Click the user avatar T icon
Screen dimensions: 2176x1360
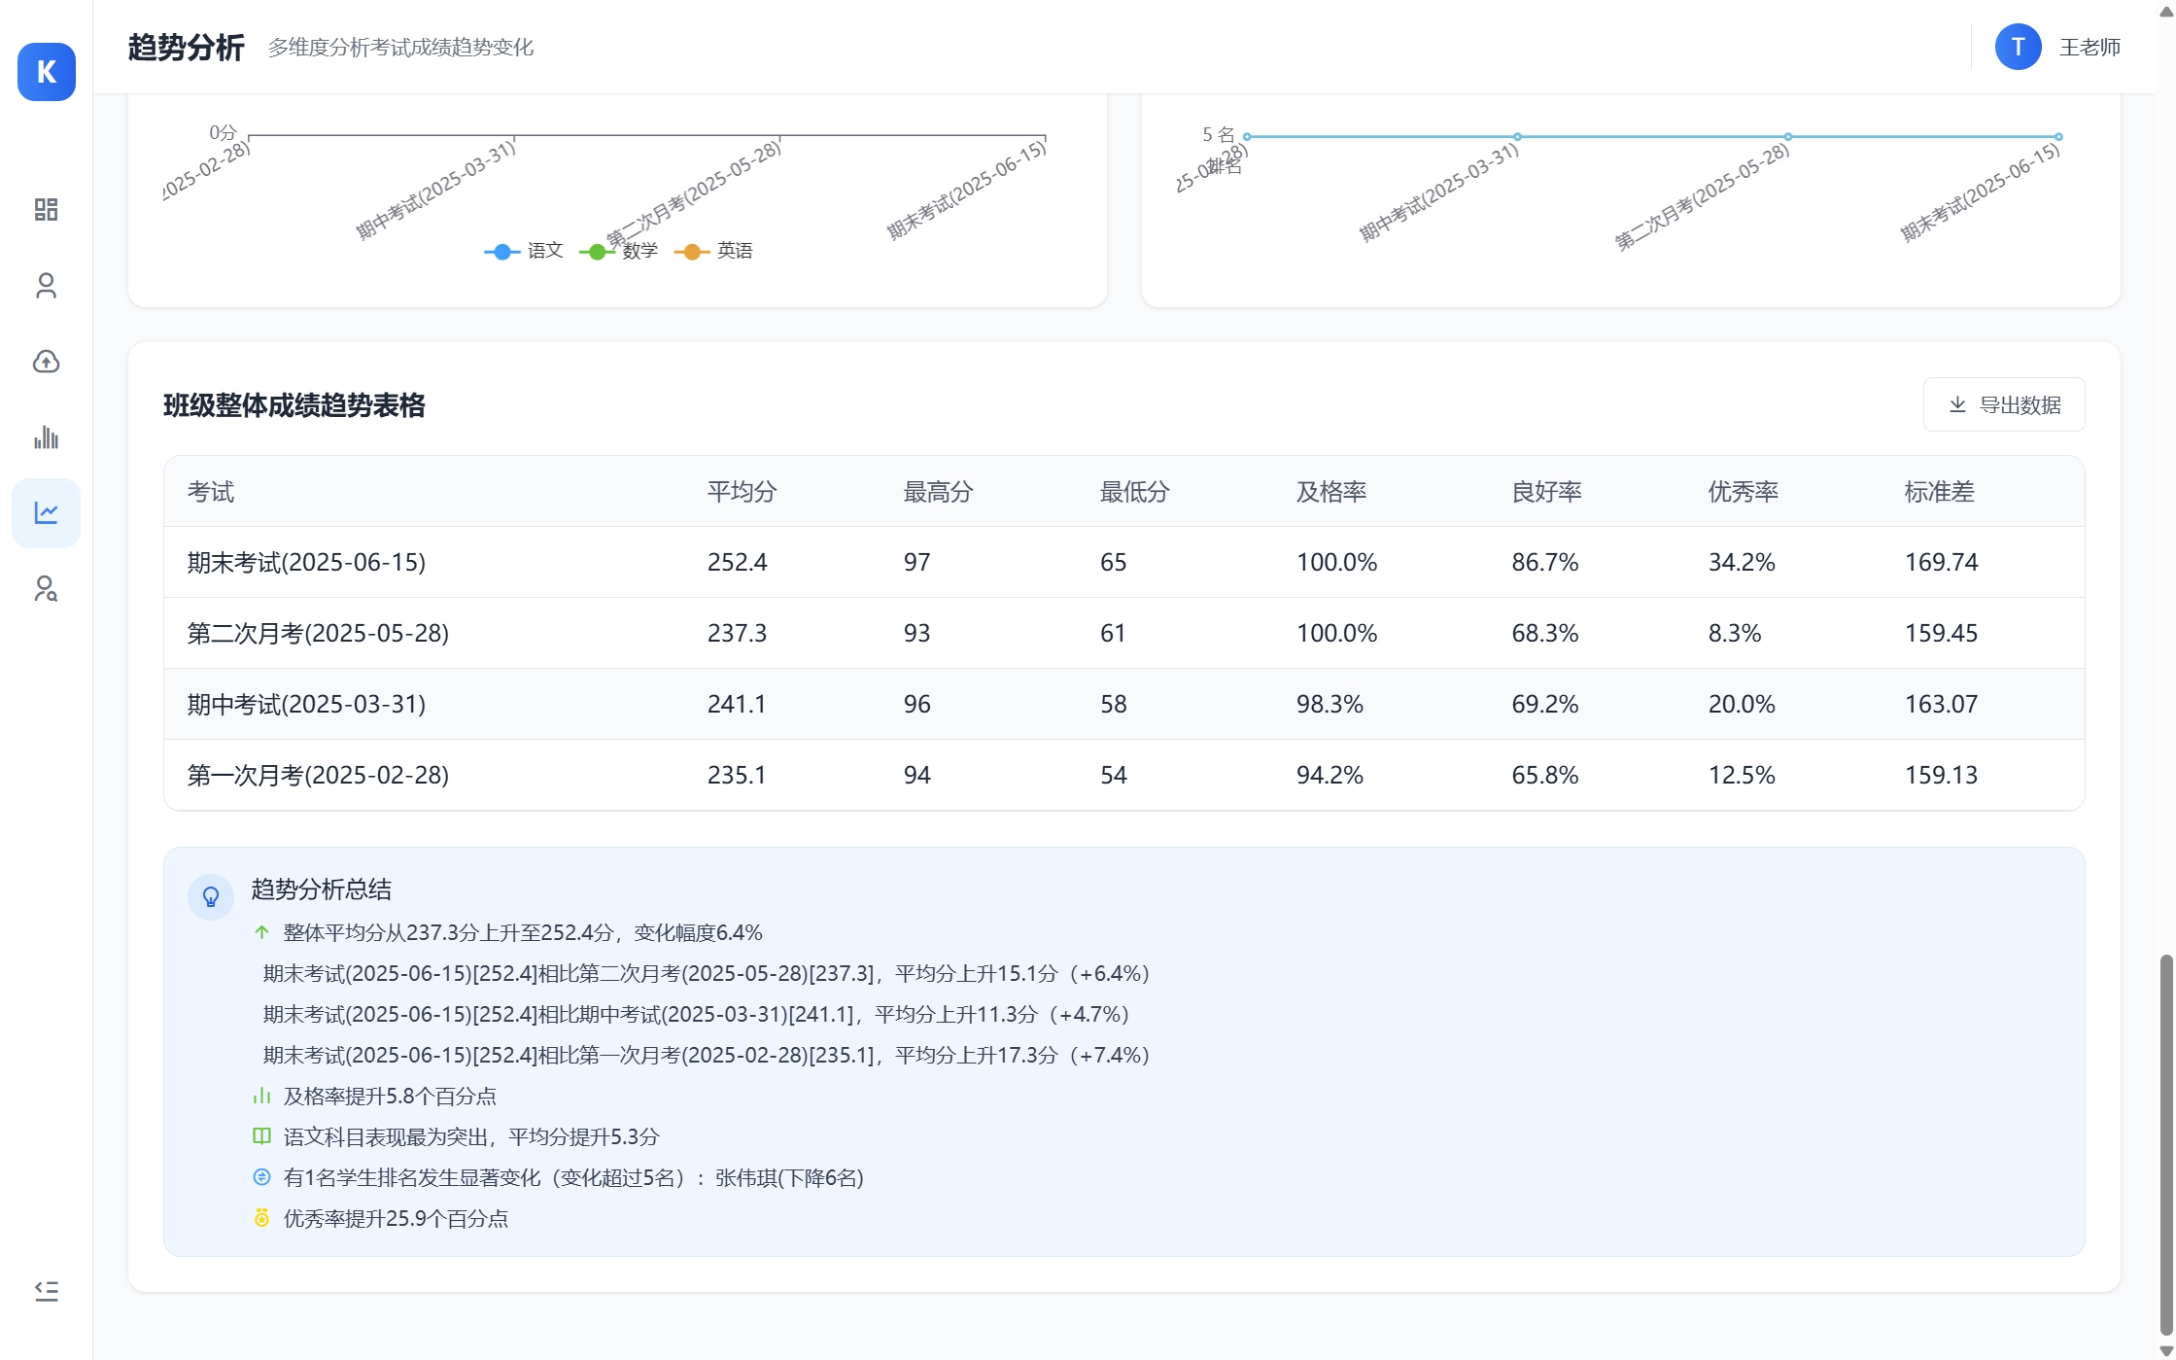click(x=2018, y=47)
